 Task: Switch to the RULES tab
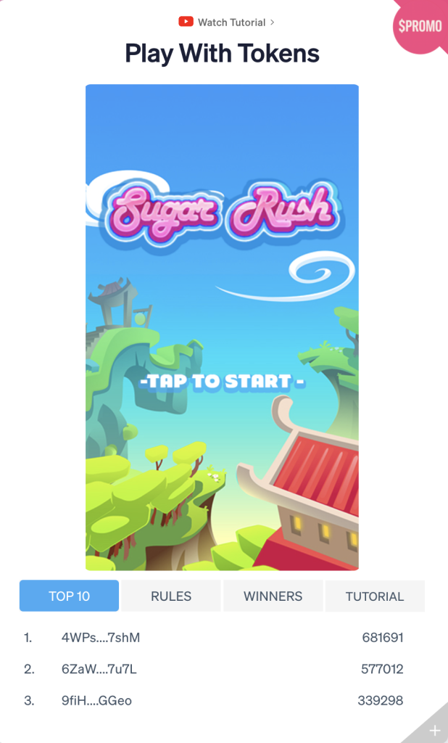pyautogui.click(x=171, y=596)
